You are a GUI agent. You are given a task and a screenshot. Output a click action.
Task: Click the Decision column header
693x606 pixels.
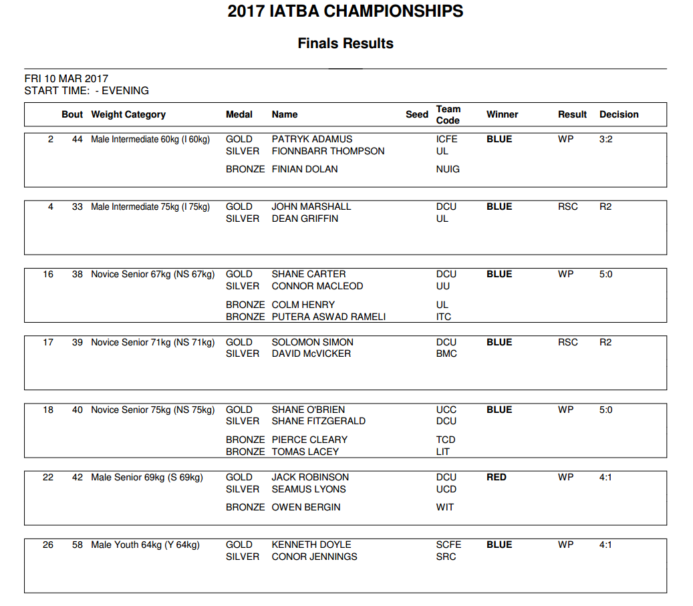(619, 114)
